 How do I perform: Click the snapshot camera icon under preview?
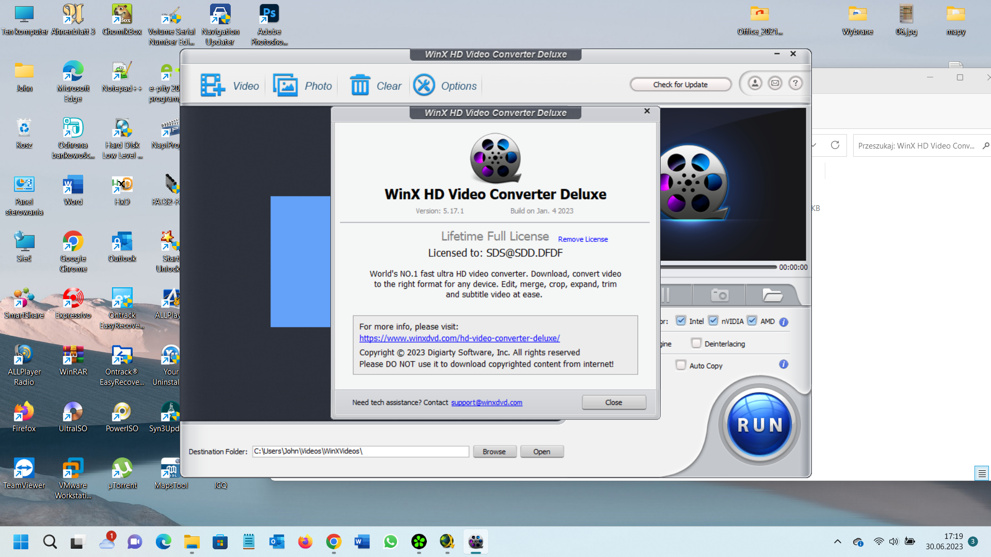[720, 295]
